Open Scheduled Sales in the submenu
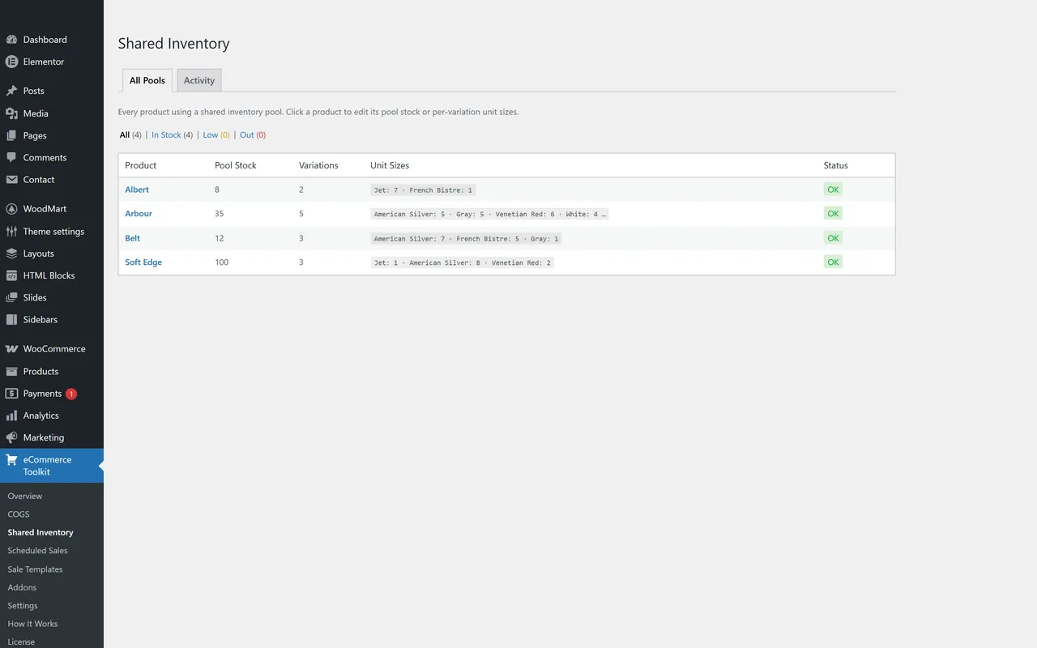The width and height of the screenshot is (1037, 648). [x=38, y=551]
